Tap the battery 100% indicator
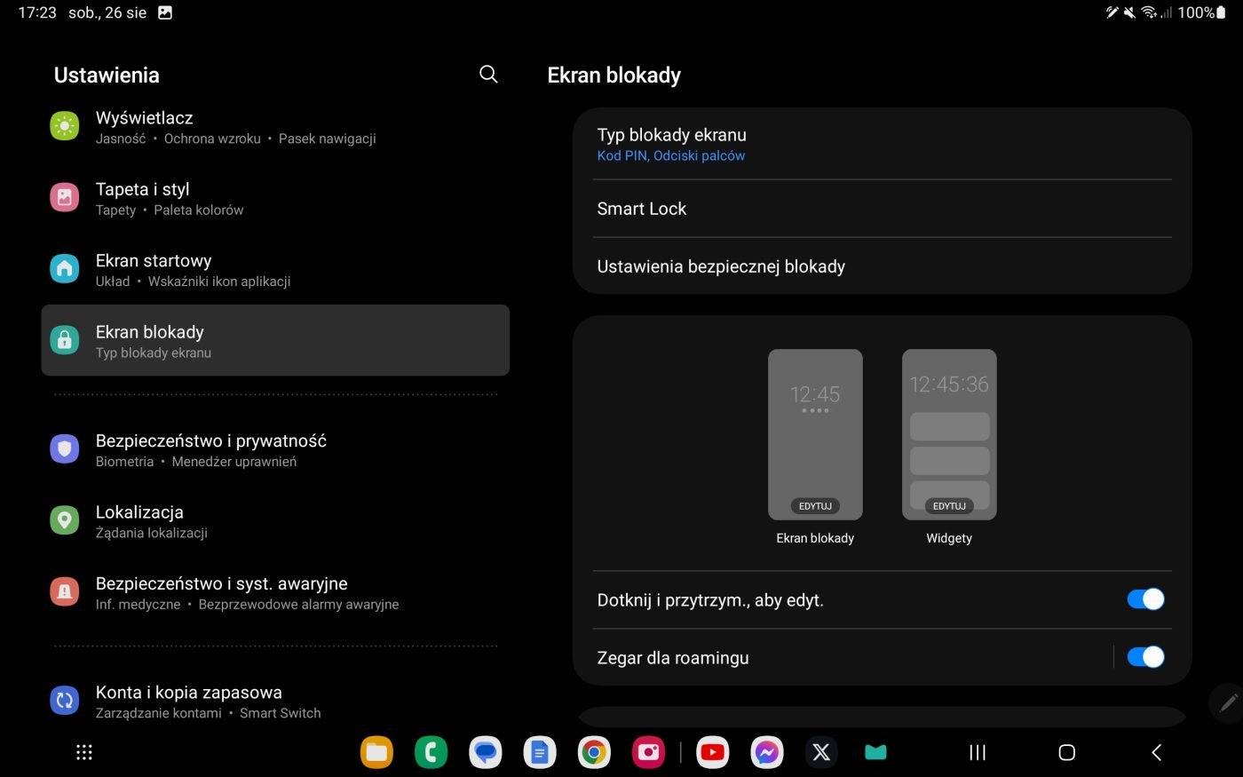 1202,12
